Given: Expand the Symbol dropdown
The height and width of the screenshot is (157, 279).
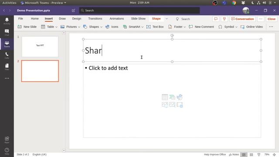Looking at the screenshot, I should click(236, 27).
